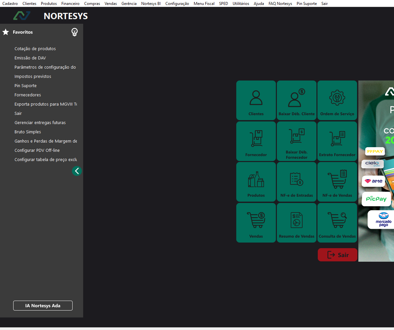The height and width of the screenshot is (330, 394).
Task: Click the IA Nortesys Ada button
Action: [x=43, y=306]
